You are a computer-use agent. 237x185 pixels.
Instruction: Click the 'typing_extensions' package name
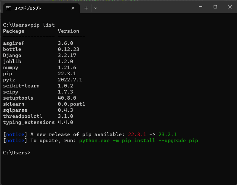(x=29, y=122)
